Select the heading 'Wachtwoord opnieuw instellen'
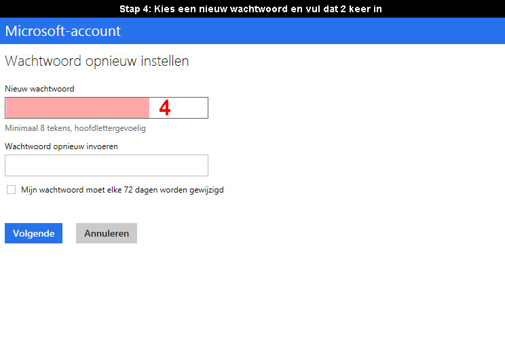This screenshot has width=505, height=339. 97,61
